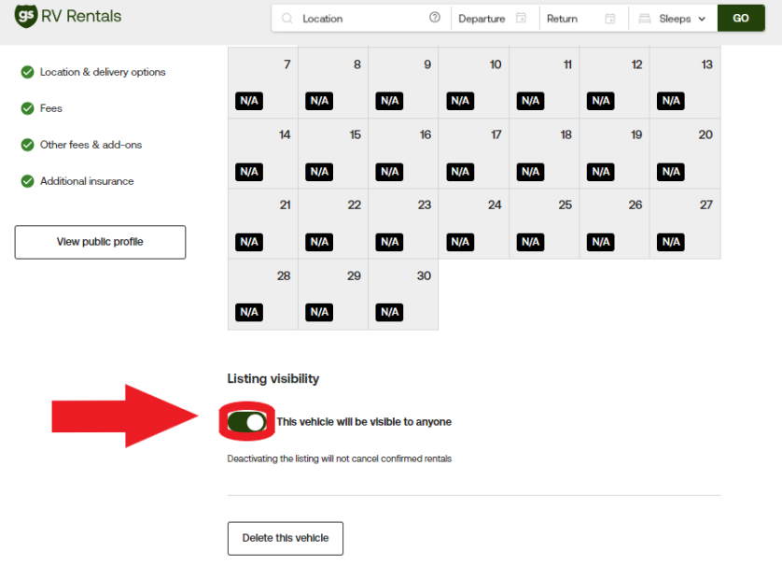The image size is (782, 564).
Task: Click the green checkmark beside Fees
Action: tap(27, 108)
